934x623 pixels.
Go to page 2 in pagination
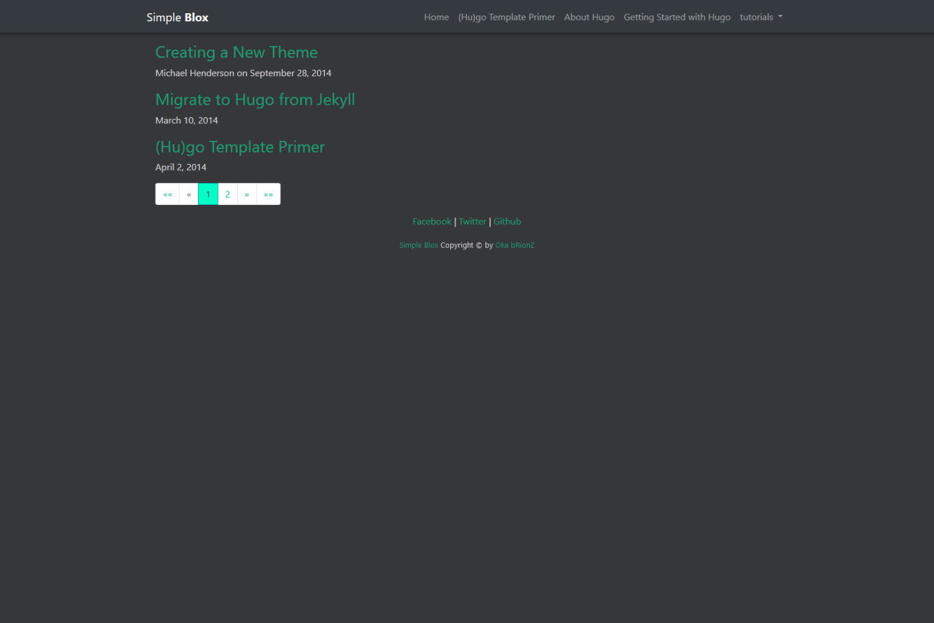pyautogui.click(x=228, y=194)
